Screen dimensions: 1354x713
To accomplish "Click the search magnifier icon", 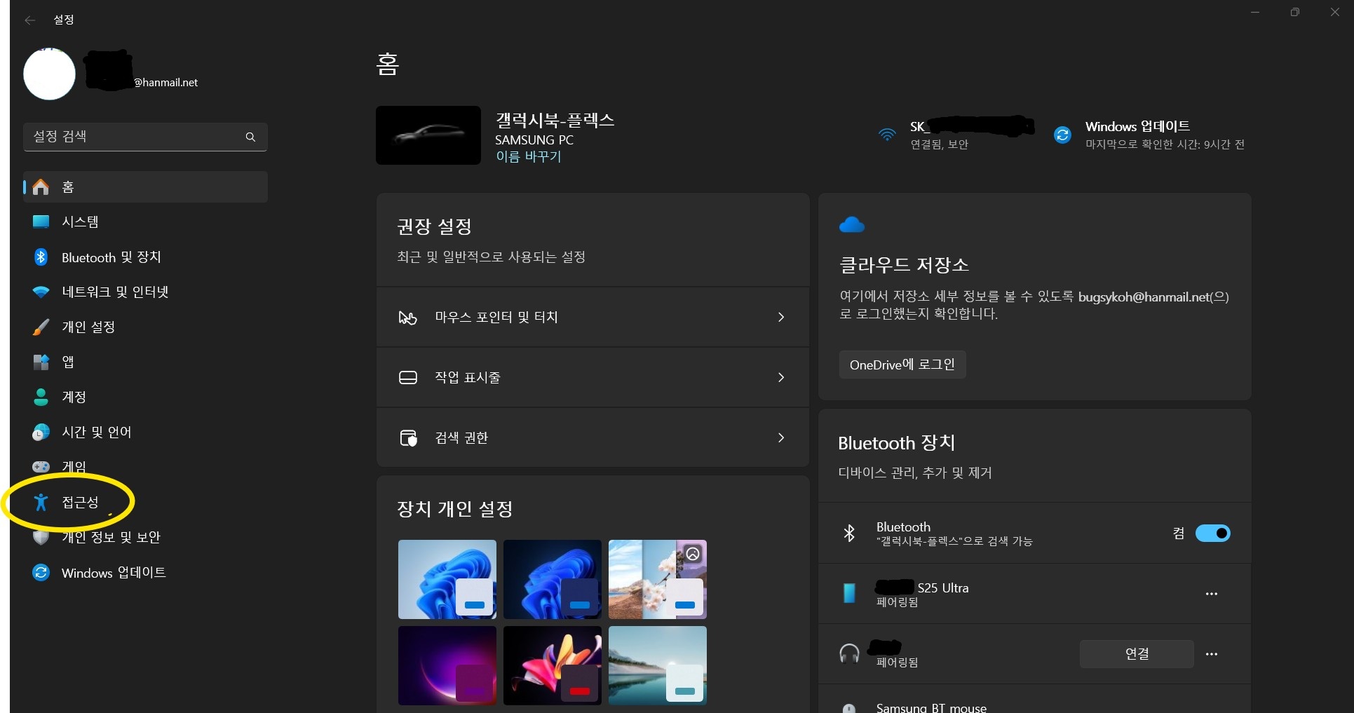I will [250, 137].
